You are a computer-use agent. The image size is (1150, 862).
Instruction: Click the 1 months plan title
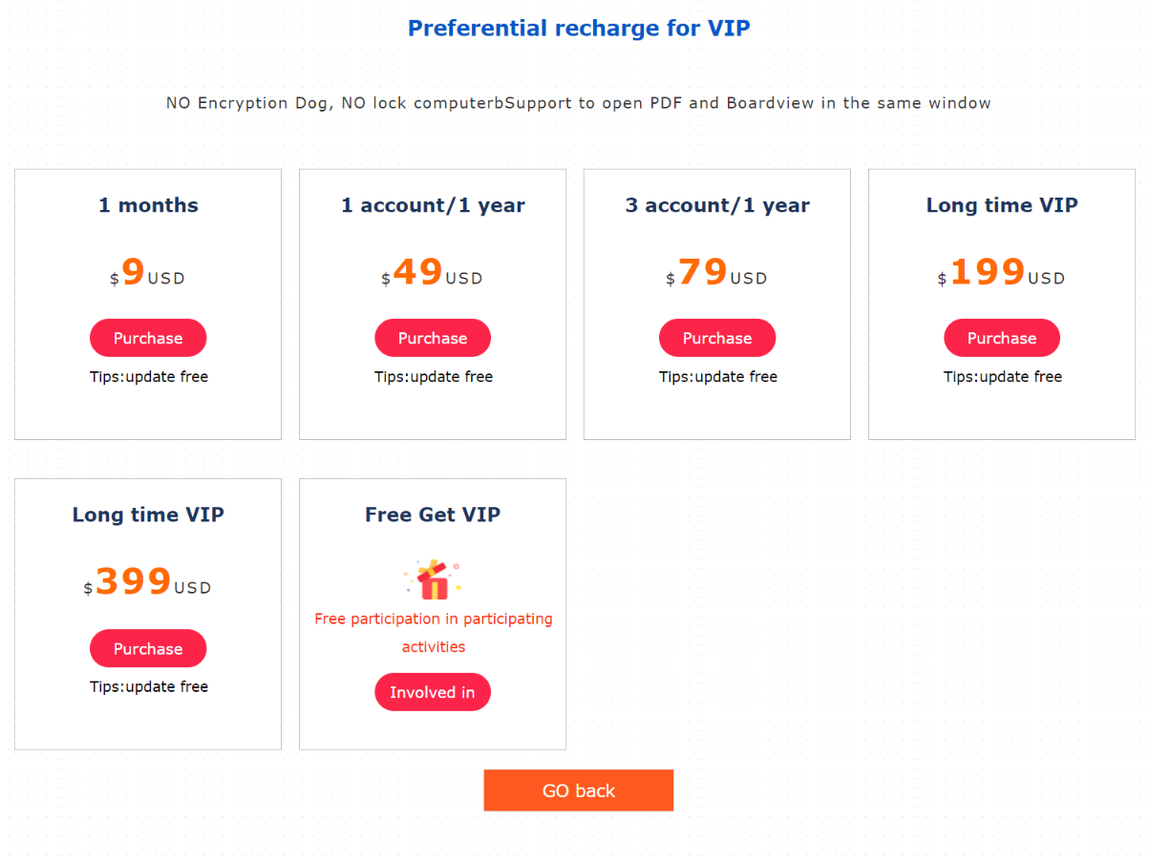coord(148,205)
